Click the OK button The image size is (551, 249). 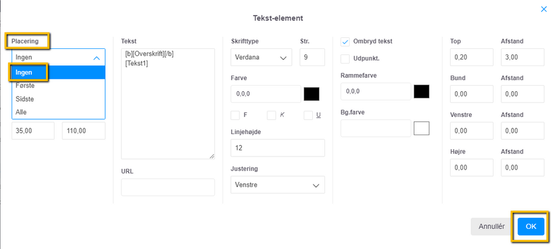[531, 226]
